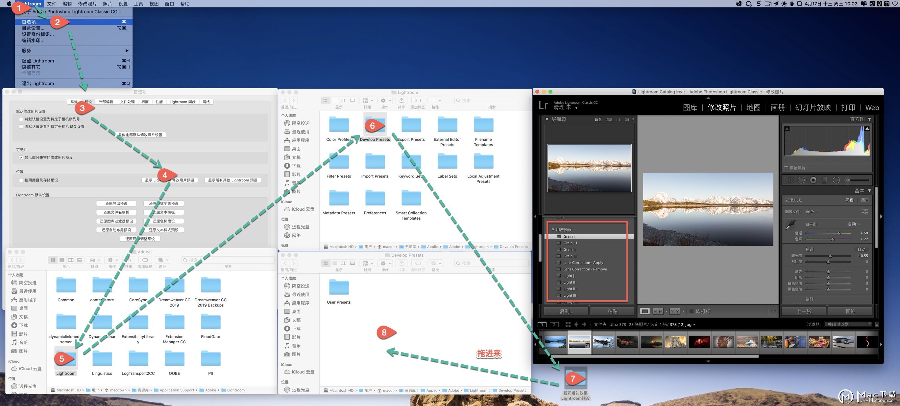Go forward with filmstrip right arrow
This screenshot has height=406, width=900.
pyautogui.click(x=584, y=324)
